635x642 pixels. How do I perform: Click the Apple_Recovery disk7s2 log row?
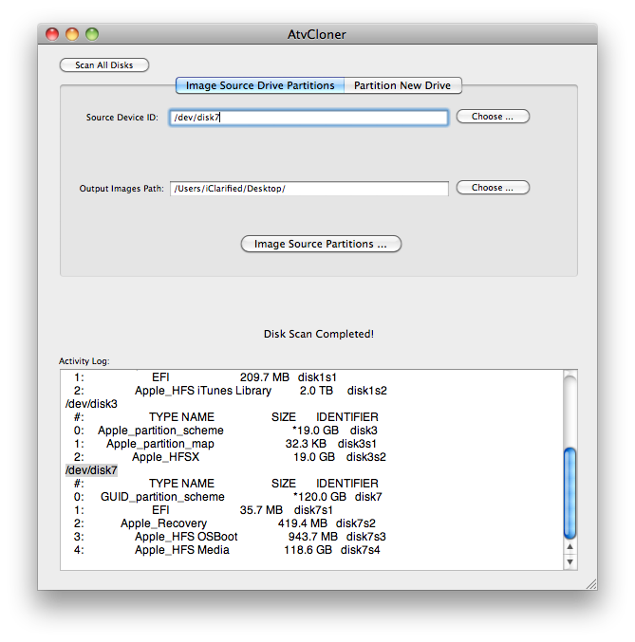tap(228, 523)
